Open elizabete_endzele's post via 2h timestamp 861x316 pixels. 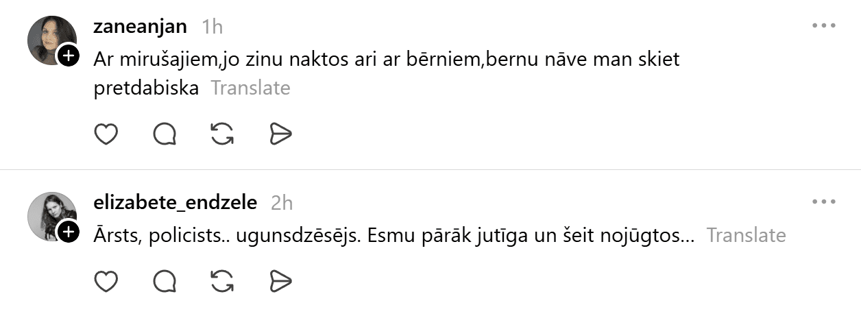pyautogui.click(x=282, y=203)
